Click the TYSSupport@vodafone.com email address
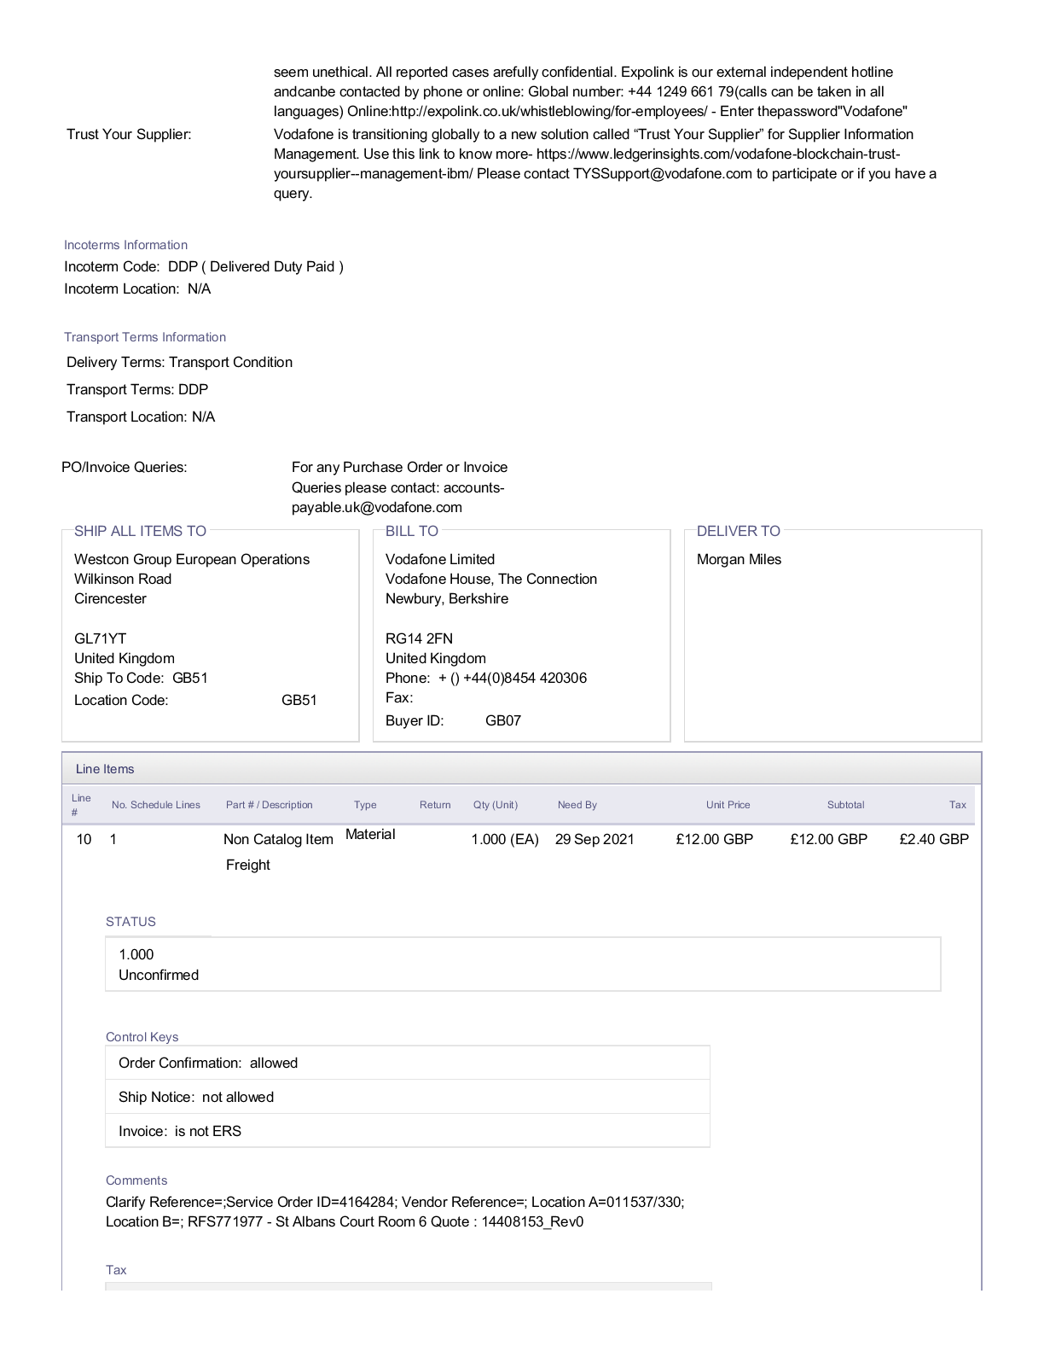Viewport: 1044px width, 1352px height. [x=662, y=174]
